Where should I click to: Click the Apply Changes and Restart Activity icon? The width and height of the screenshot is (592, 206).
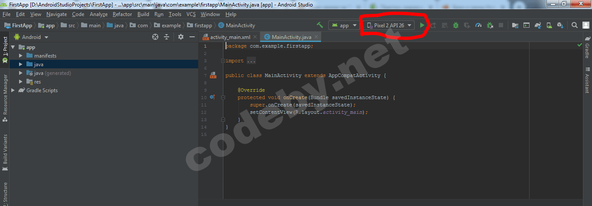[x=433, y=25]
